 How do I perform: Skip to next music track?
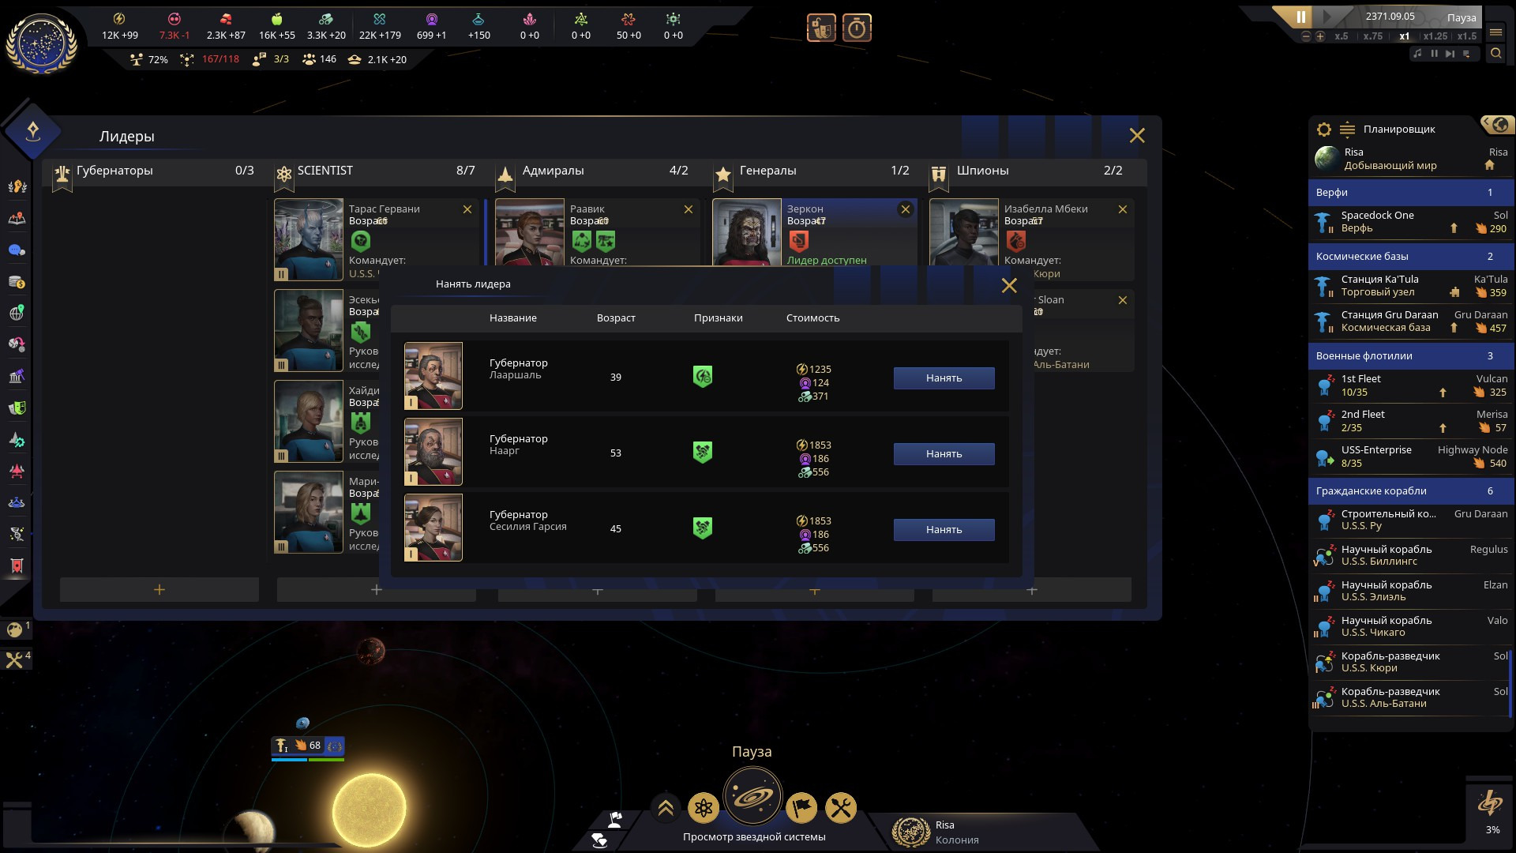click(x=1450, y=54)
